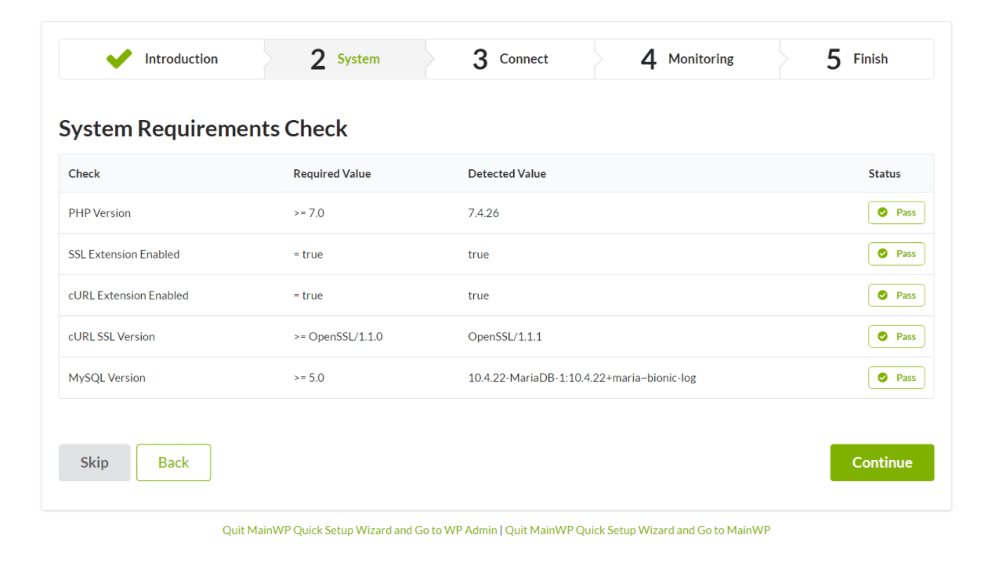Quit wizard and go to MainWP
The height and width of the screenshot is (562, 999).
pyautogui.click(x=638, y=530)
